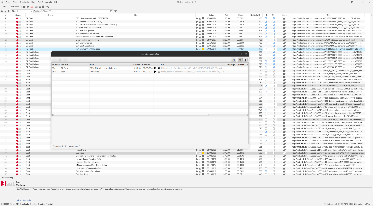Toggle UT checkbox of the 04.07.2017 row
Viewport: 373px width, 206px height.
point(274,40)
